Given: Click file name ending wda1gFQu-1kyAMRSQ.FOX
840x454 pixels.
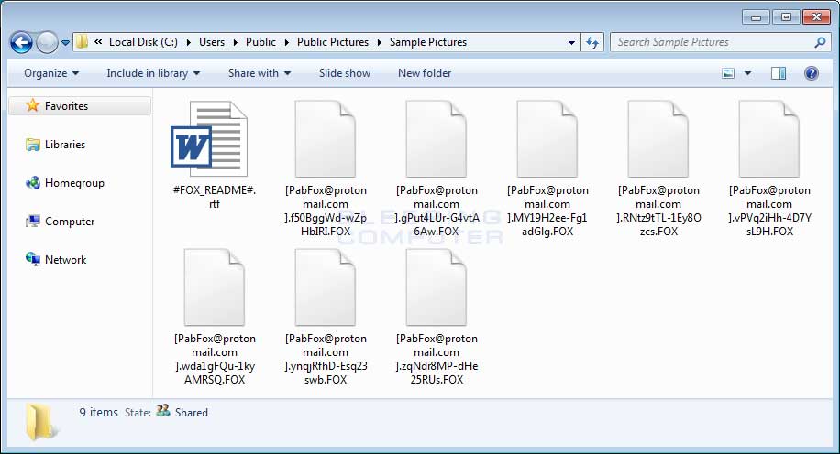Looking at the screenshot, I should pyautogui.click(x=215, y=359).
